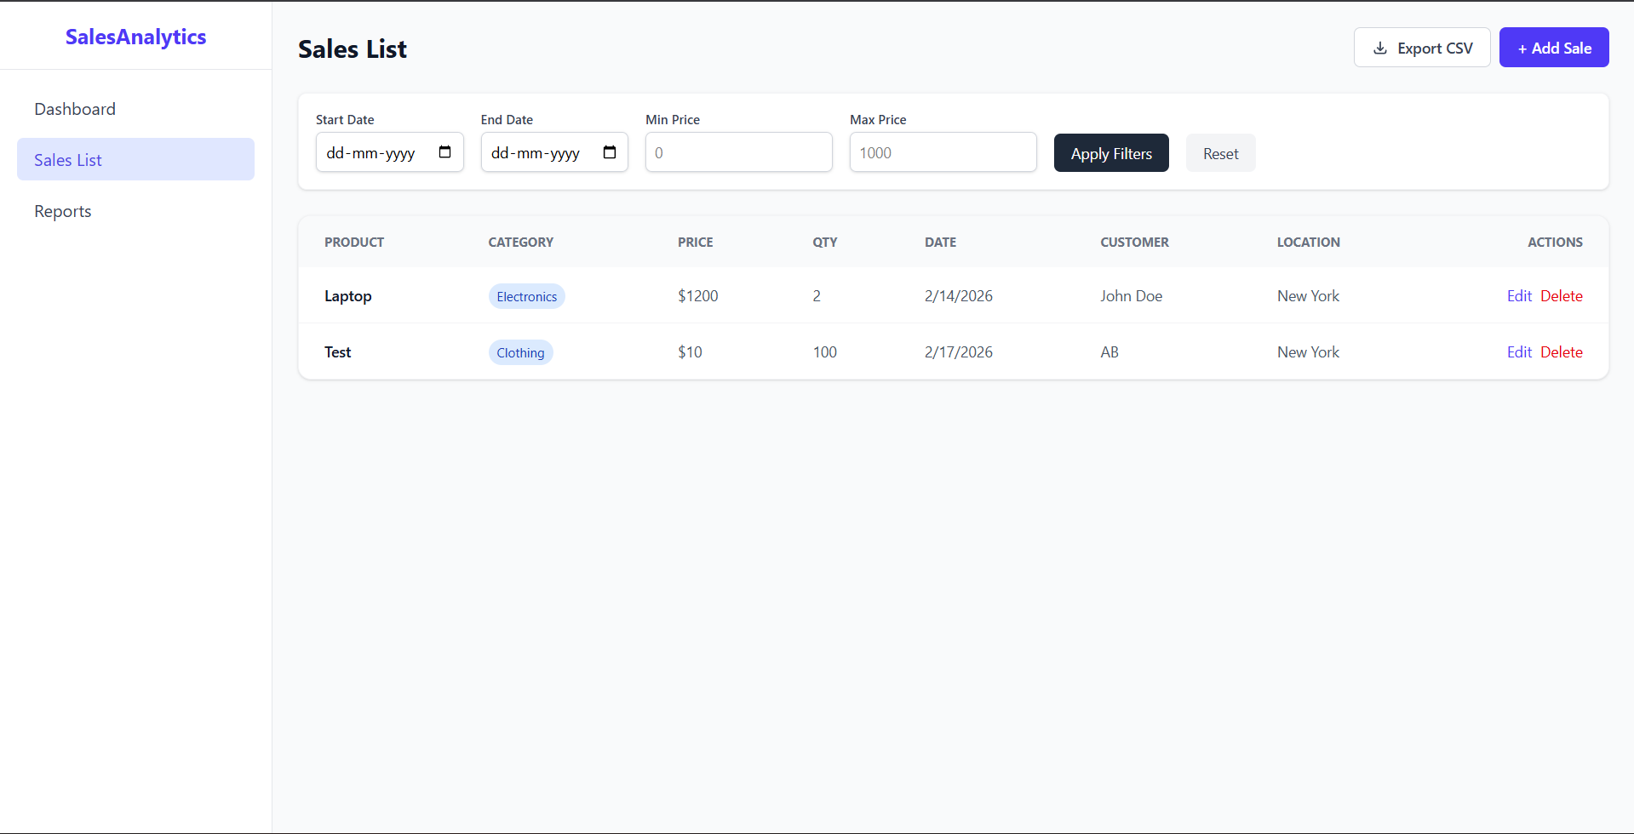
Task: Click the Clothing category badge
Action: pos(520,352)
